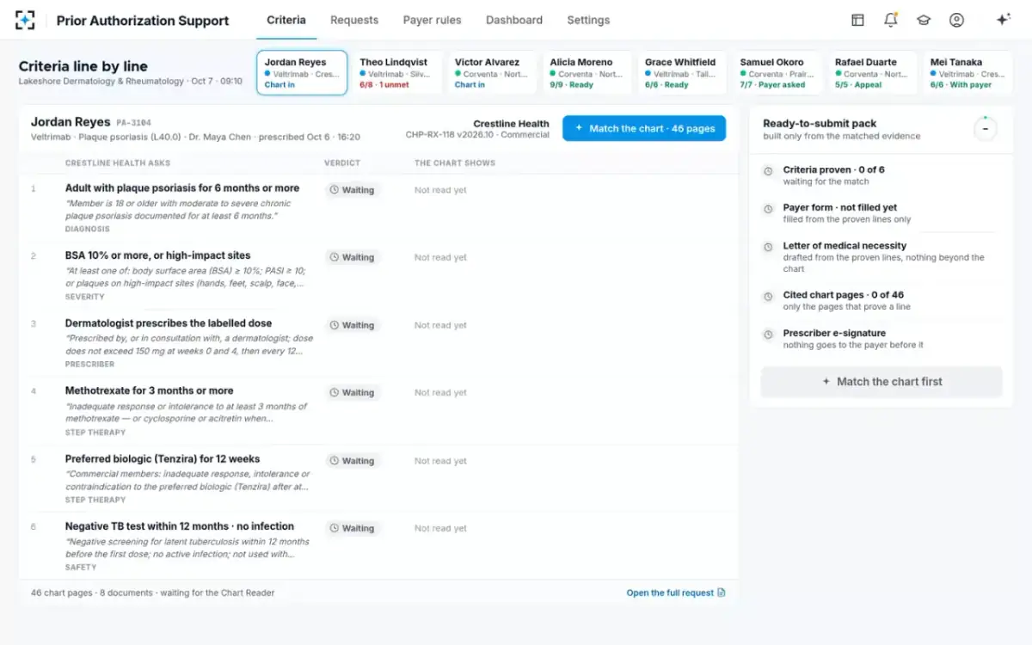Click Not read yet on the TB test row
Image resolution: width=1032 pixels, height=645 pixels.
440,528
